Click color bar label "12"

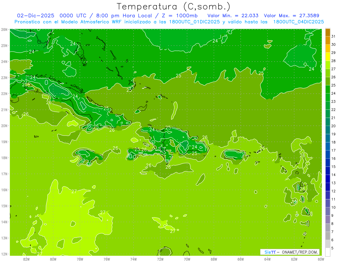333,191
